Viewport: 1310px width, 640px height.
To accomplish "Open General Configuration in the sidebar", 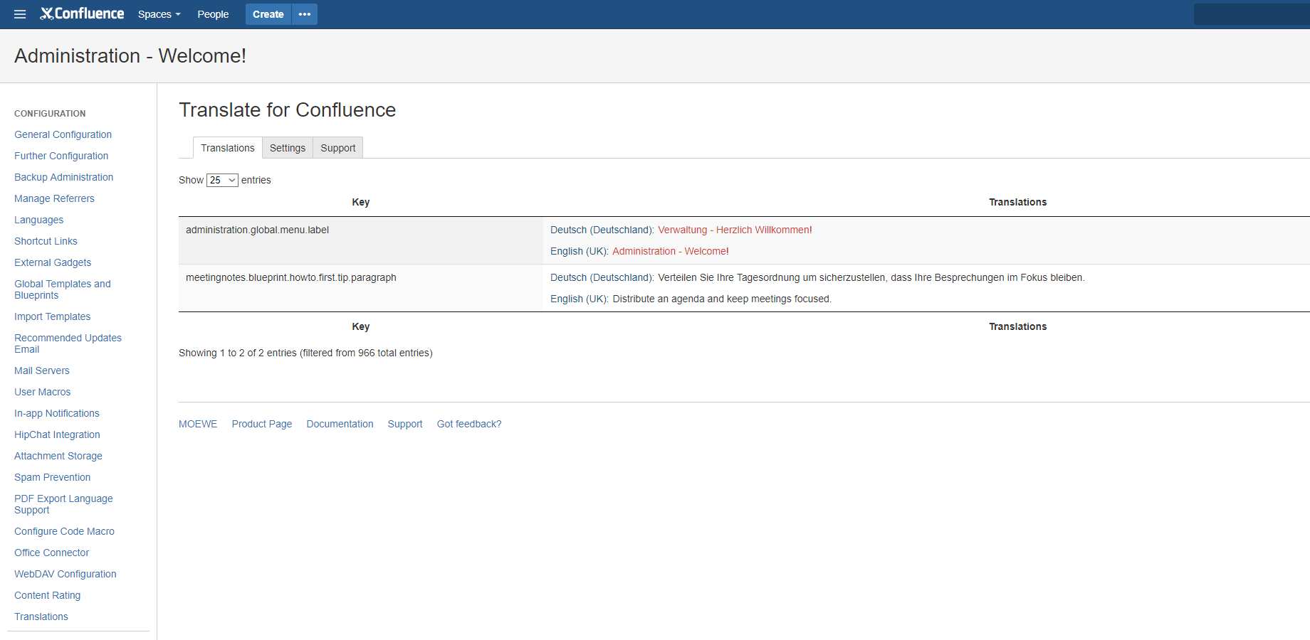I will pos(63,134).
